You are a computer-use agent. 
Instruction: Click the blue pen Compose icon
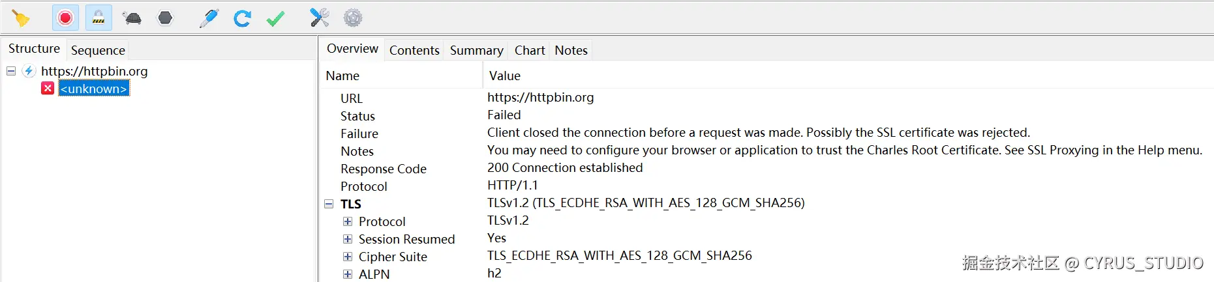click(x=209, y=18)
